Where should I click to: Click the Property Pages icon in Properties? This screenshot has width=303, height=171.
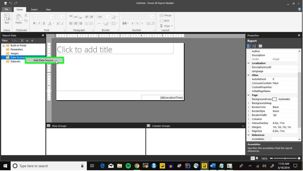260,46
